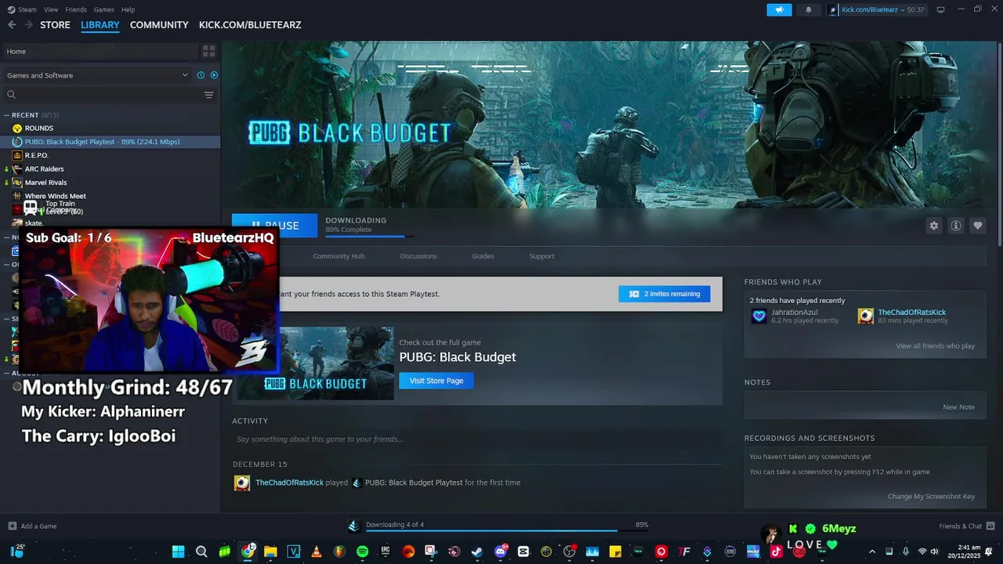Collapse the RECENT library section
The width and height of the screenshot is (1003, 564).
point(7,115)
